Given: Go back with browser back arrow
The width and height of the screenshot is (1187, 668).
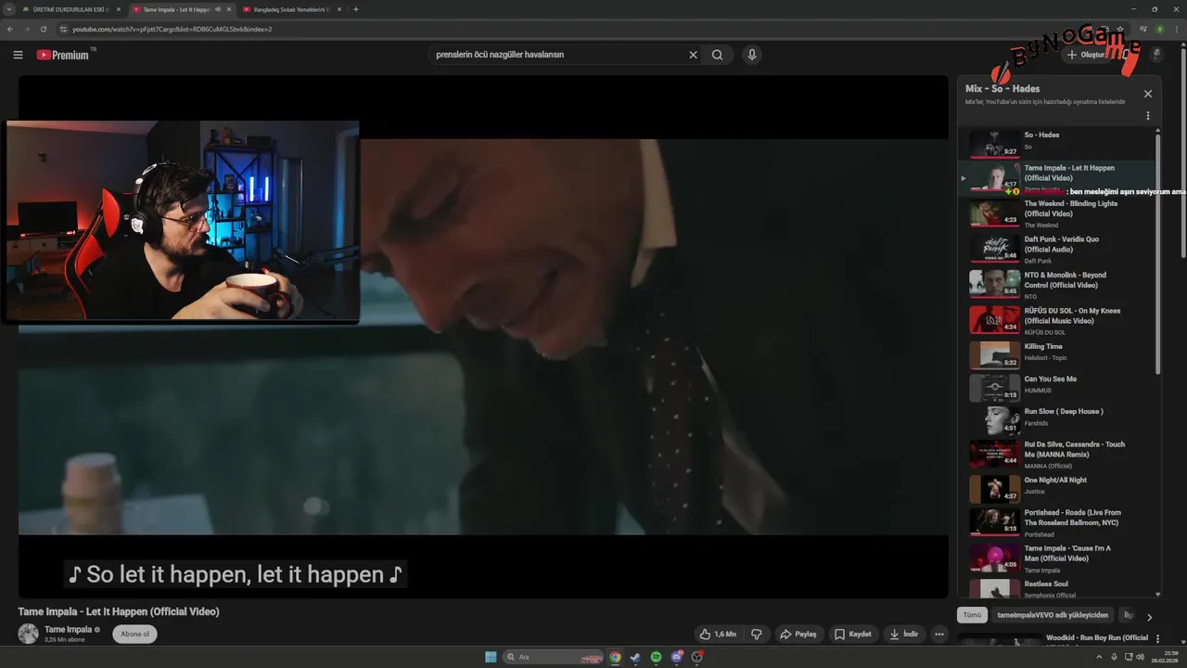Looking at the screenshot, I should pos(10,29).
